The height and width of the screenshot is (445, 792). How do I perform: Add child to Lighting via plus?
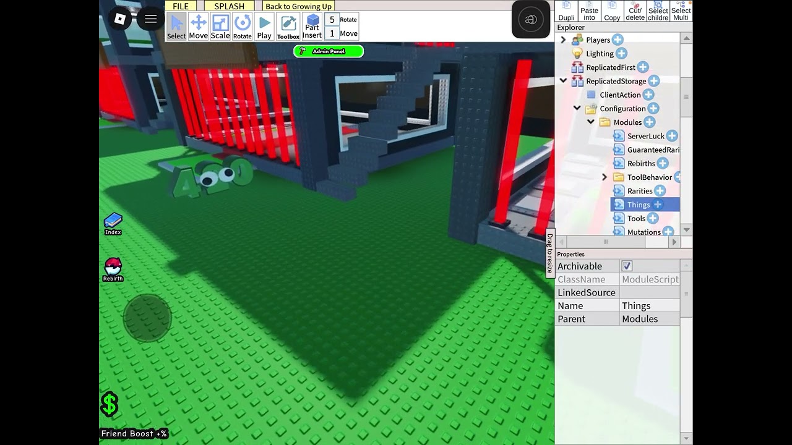click(621, 54)
